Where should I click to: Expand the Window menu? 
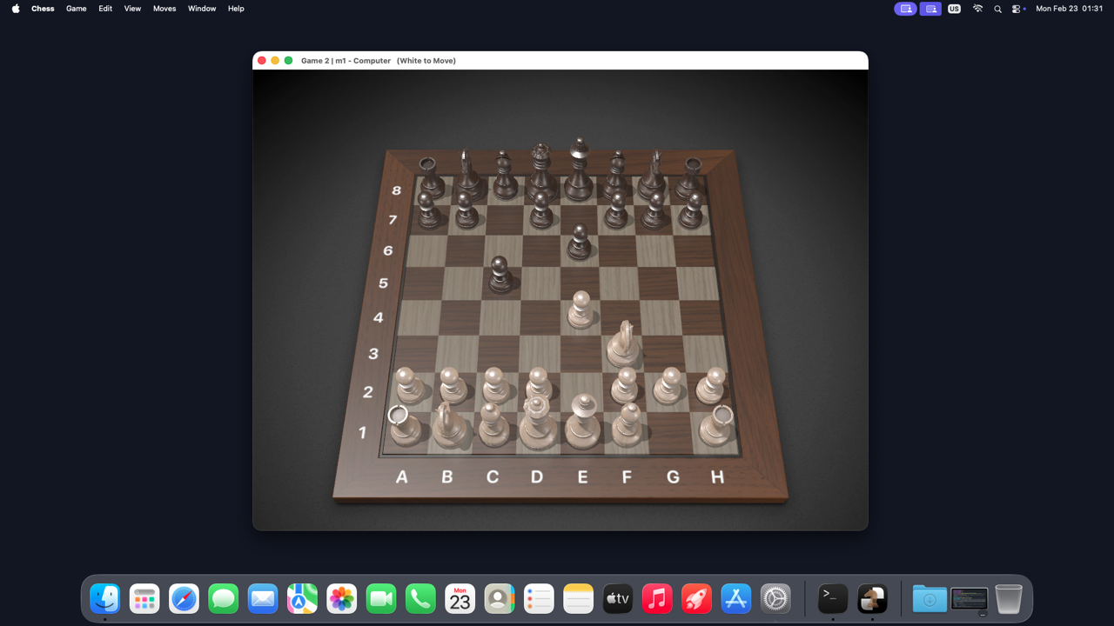coord(202,9)
